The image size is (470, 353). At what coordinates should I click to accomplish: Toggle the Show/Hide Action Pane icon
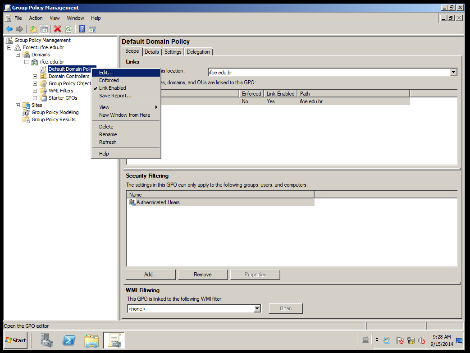pos(92,29)
